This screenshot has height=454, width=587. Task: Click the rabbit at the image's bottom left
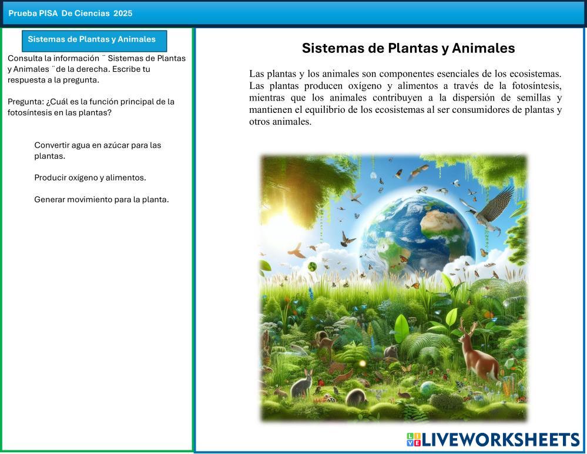coord(301,383)
